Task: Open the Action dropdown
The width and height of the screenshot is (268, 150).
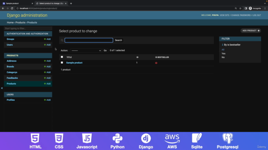Action: coord(86,50)
